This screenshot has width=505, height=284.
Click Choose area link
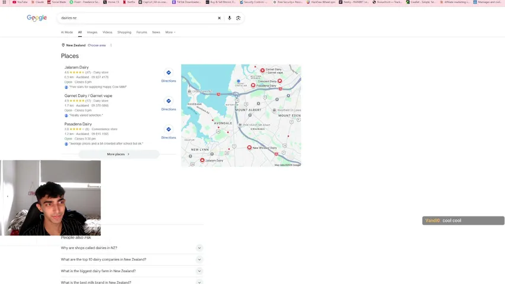pos(97,46)
